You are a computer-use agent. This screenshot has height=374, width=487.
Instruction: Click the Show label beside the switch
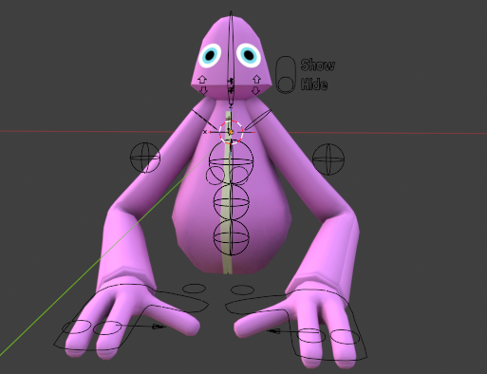[317, 65]
